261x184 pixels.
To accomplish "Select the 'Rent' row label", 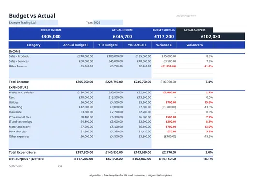I will [12, 97].
